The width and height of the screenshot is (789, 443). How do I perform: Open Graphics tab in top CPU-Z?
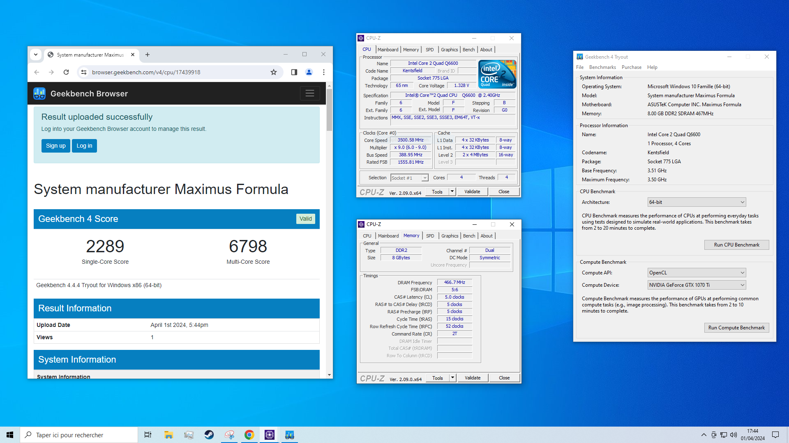(x=449, y=50)
